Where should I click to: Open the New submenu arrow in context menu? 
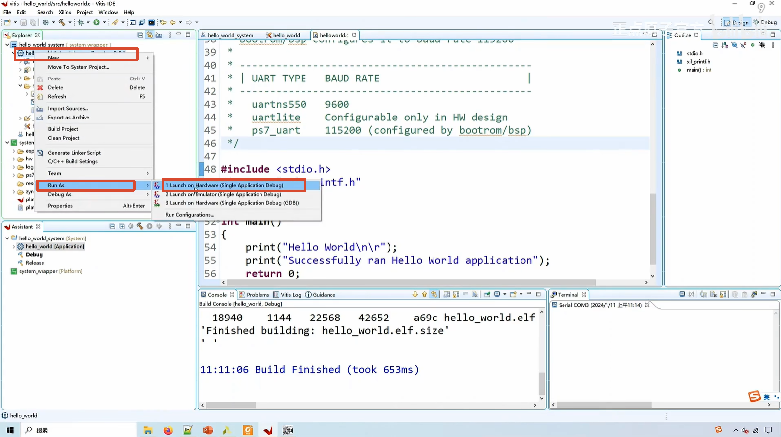(147, 58)
